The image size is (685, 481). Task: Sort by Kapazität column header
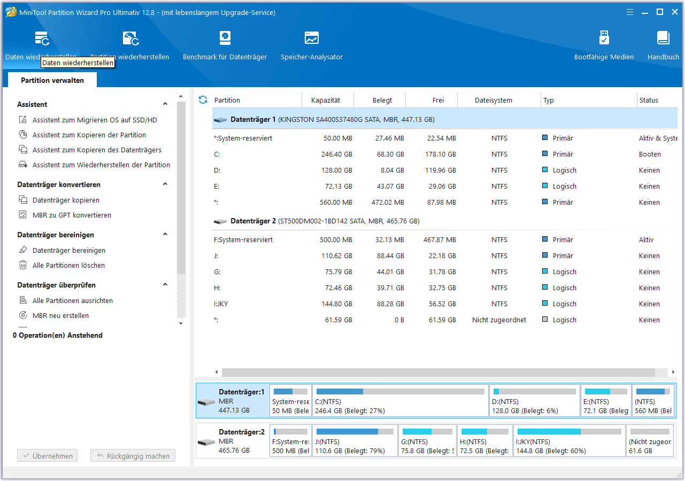pos(328,100)
